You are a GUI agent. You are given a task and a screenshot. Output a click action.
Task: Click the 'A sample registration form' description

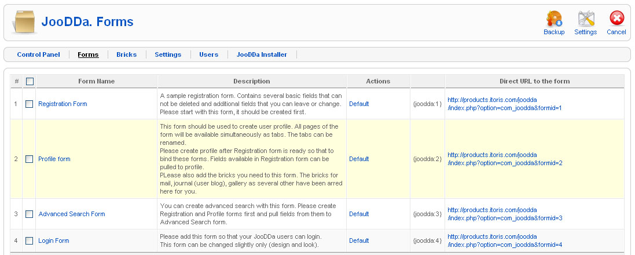(251, 104)
